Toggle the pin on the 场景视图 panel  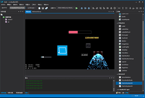pos(21,12)
